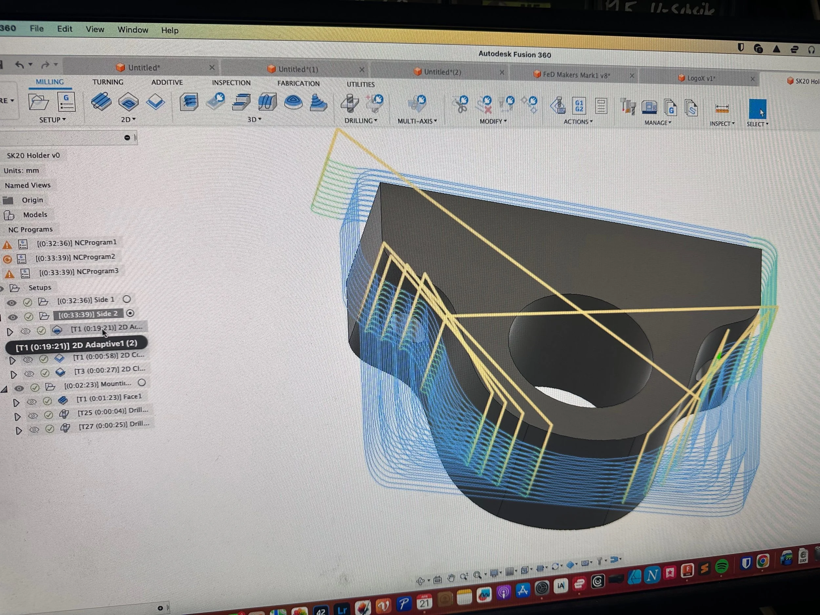This screenshot has width=820, height=615.
Task: Activate the Mounting setup radio button
Action: point(142,382)
